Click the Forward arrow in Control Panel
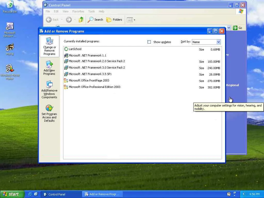The image size is (264, 198). 69,20
